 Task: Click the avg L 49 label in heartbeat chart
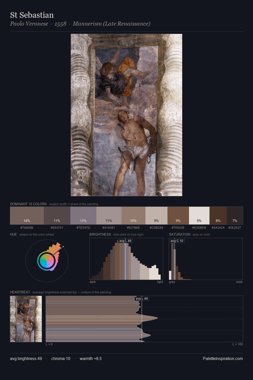click(142, 299)
